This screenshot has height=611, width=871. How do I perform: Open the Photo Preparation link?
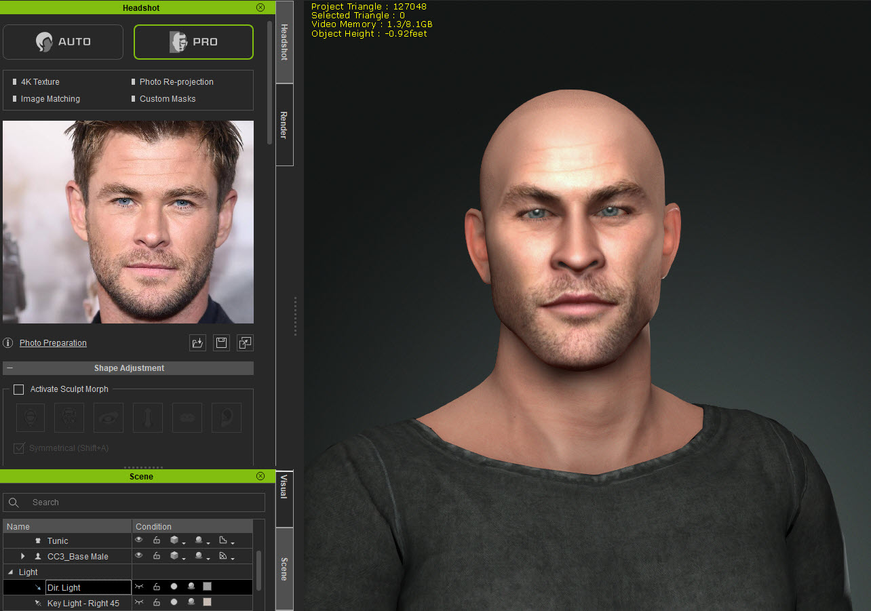click(53, 343)
